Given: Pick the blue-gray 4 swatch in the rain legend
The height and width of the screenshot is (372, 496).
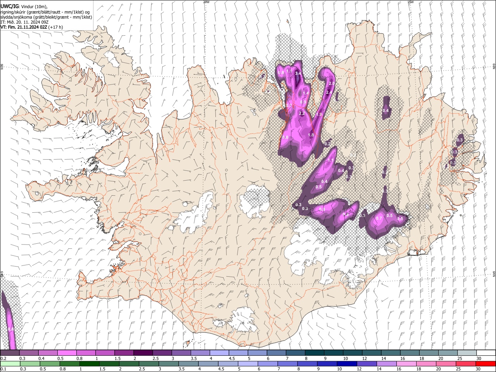Looking at the screenshot, I should [208, 363].
